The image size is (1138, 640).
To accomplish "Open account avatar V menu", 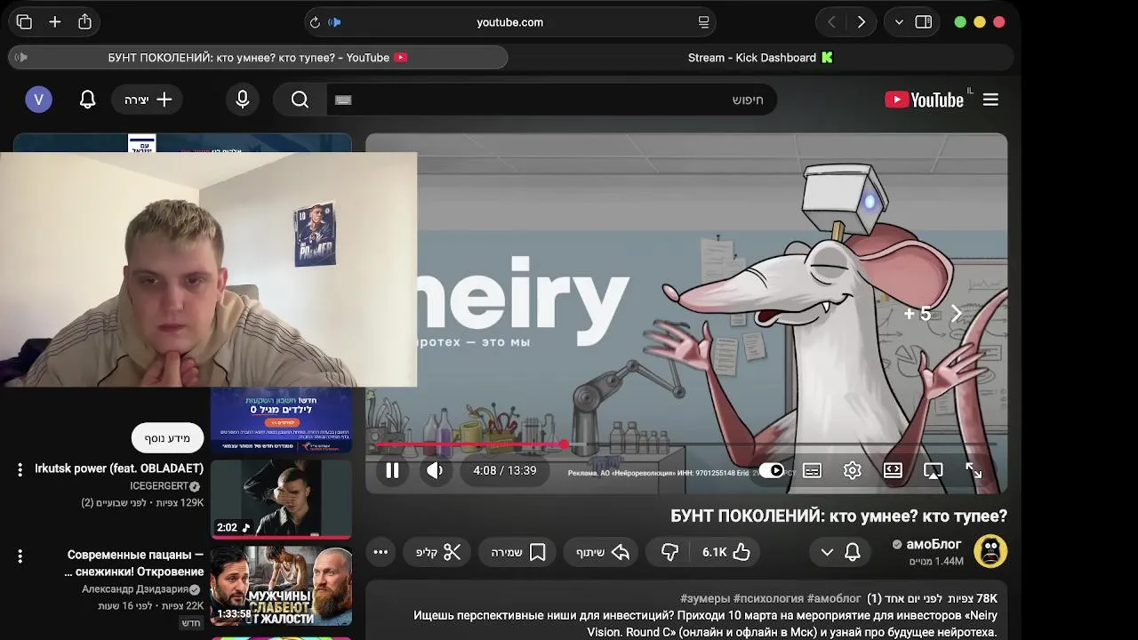I will 38,100.
